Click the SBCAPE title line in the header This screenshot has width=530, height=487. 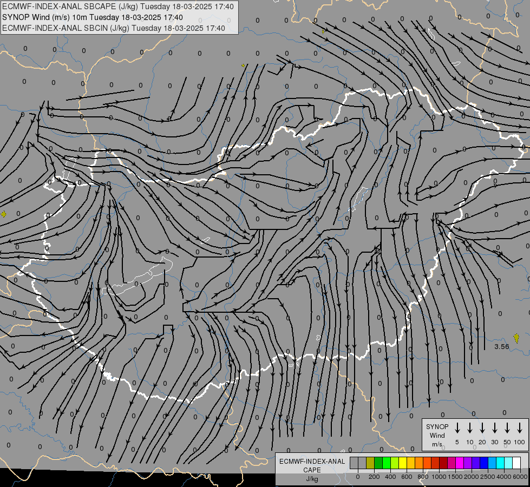[118, 6]
